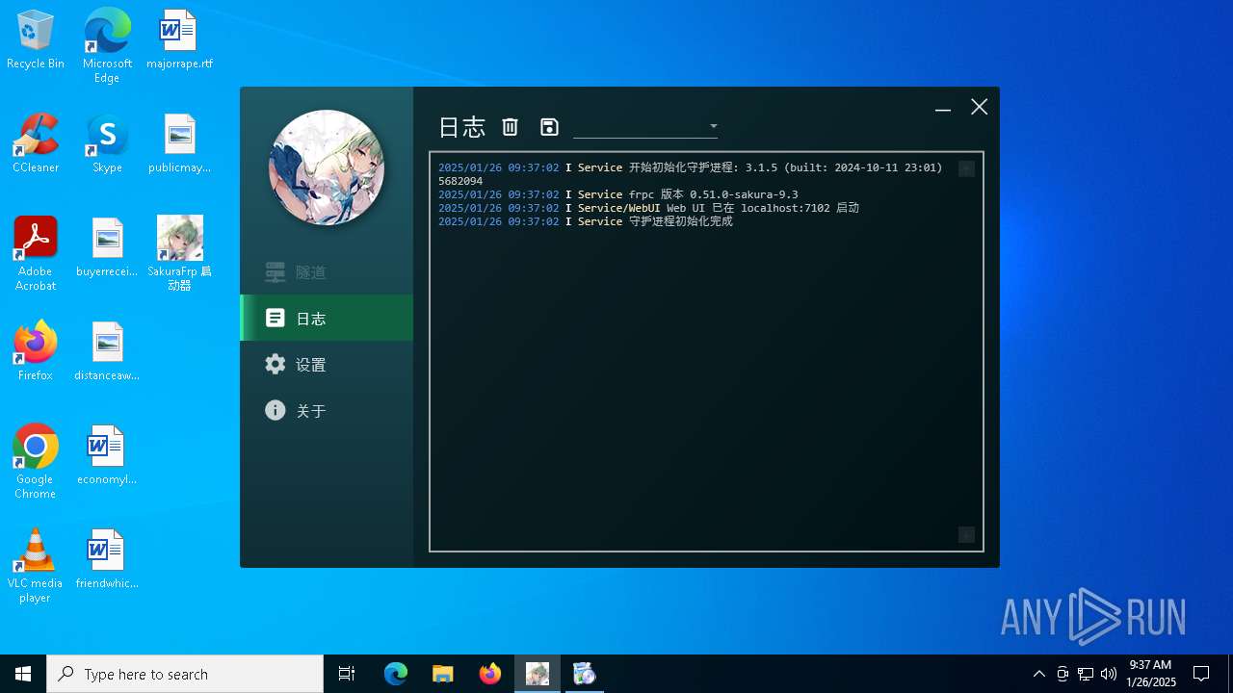The width and height of the screenshot is (1233, 693).
Task: Click the info circle icon in sidebar
Action: [275, 410]
